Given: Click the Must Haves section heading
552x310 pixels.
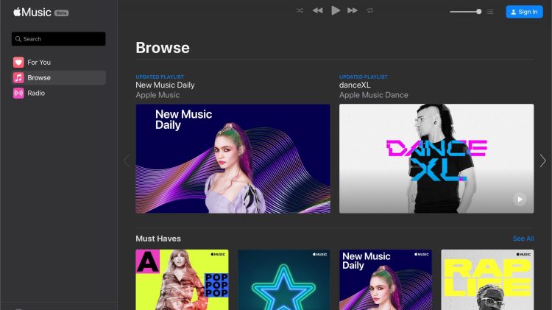Looking at the screenshot, I should 158,239.
